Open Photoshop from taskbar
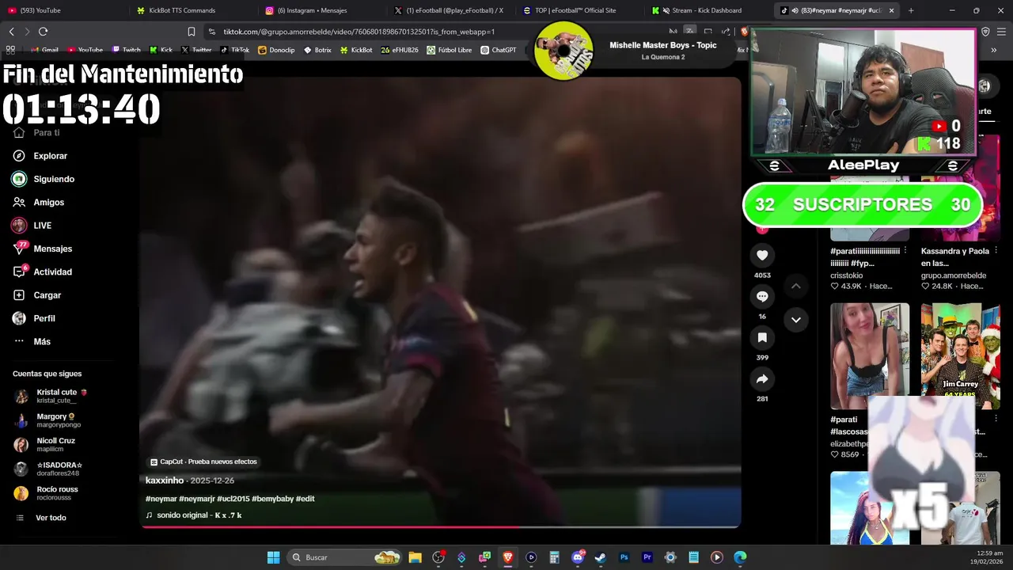 tap(624, 557)
